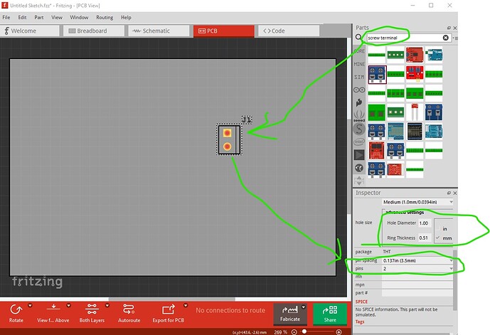Open the Window menu
Screen dimensions: 490x335
click(79, 18)
